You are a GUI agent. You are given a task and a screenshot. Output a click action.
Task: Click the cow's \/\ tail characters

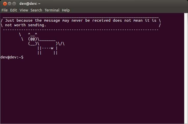tap(61, 44)
